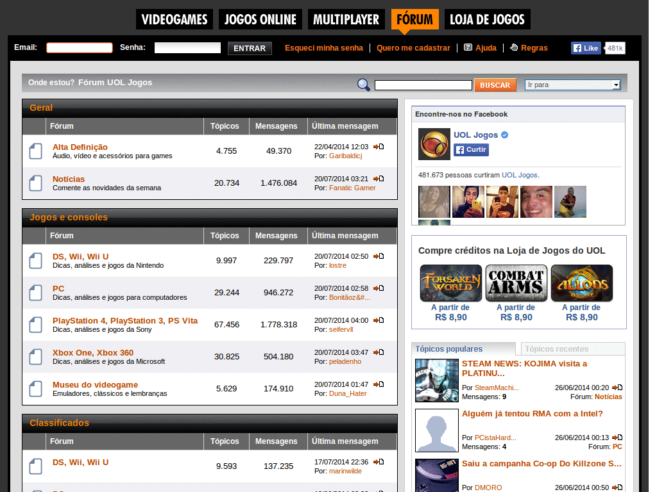Click the Curtir Facebook button
This screenshot has height=492, width=657.
tap(471, 150)
